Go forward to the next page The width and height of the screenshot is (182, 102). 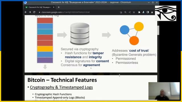[x=30, y=12]
